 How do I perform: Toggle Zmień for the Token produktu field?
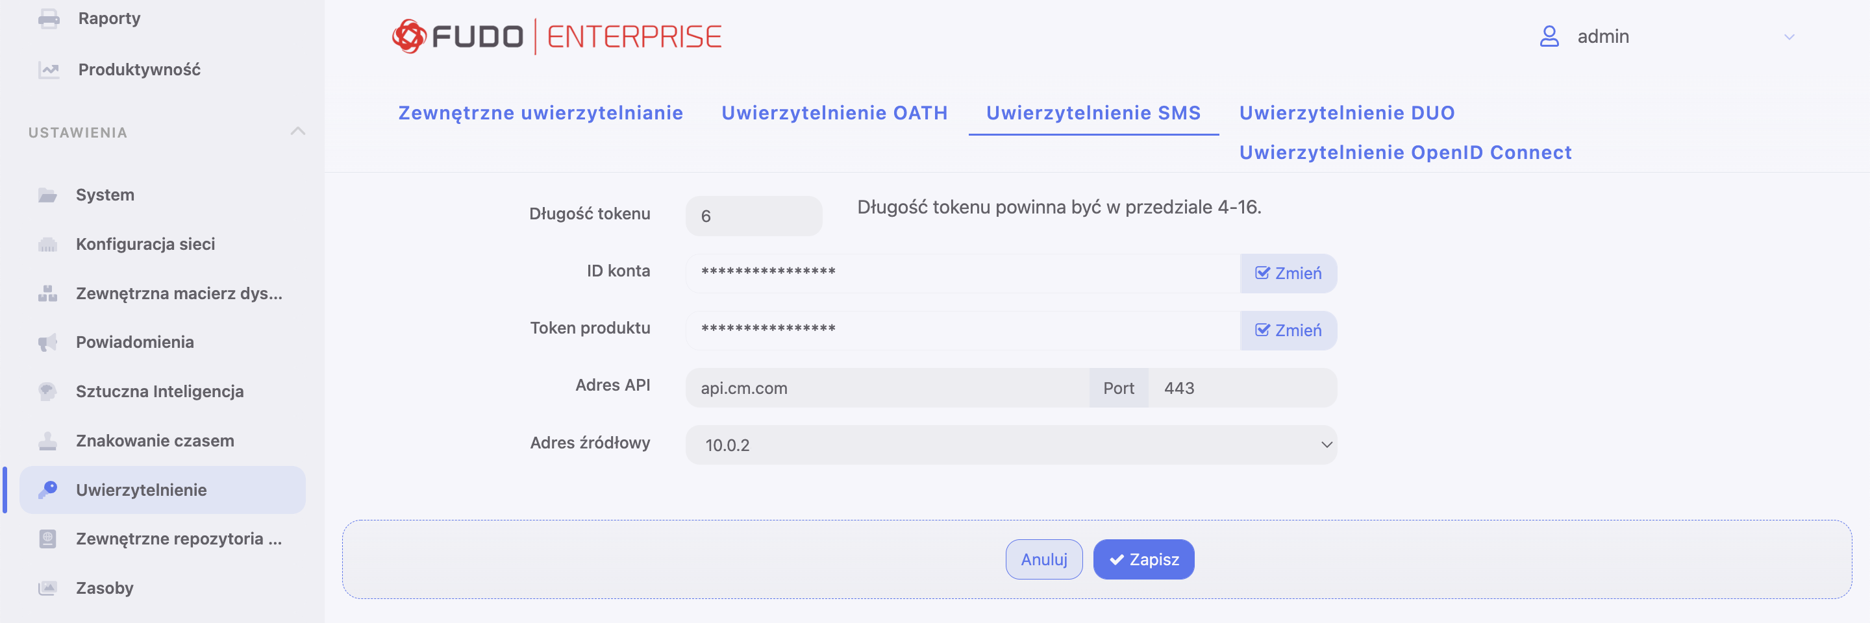pyautogui.click(x=1288, y=331)
